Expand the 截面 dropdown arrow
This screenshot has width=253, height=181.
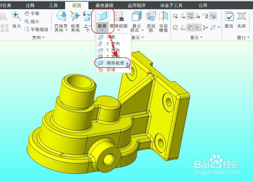pyautogui.click(x=102, y=30)
